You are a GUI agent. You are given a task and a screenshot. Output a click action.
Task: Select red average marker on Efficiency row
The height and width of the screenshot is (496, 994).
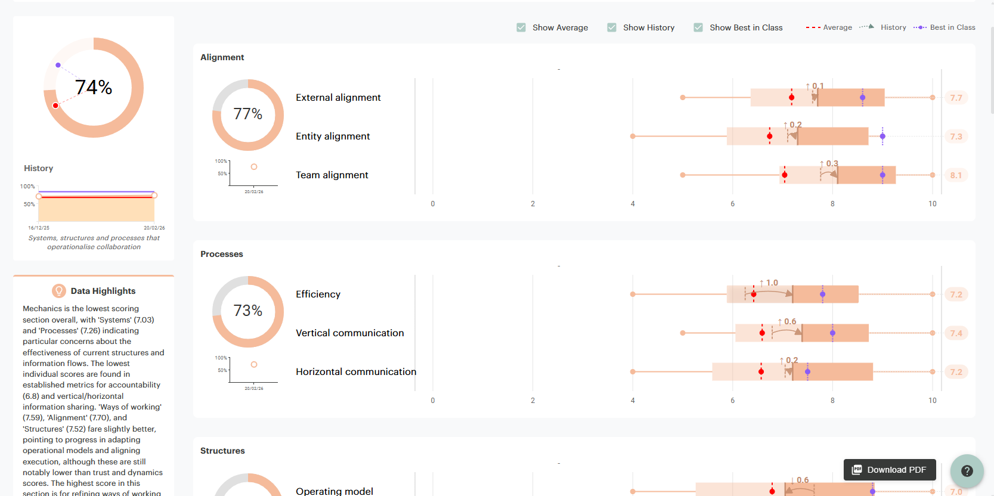754,294
